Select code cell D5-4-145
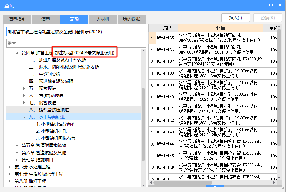This screenshot has height=192, width=286. (x=167, y=156)
